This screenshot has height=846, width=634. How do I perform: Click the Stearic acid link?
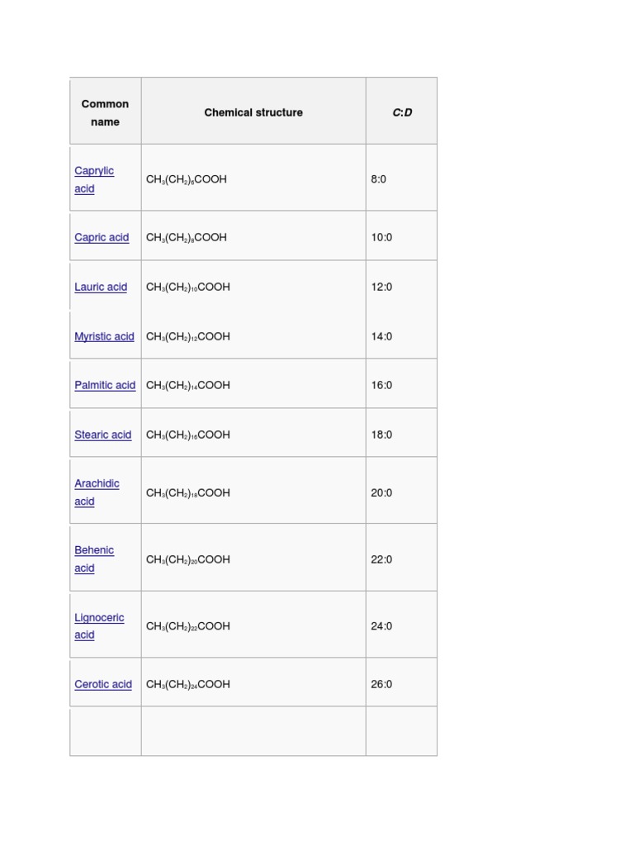click(x=102, y=435)
